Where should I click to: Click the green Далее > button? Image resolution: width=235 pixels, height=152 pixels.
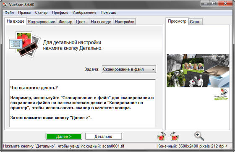tap(64, 136)
